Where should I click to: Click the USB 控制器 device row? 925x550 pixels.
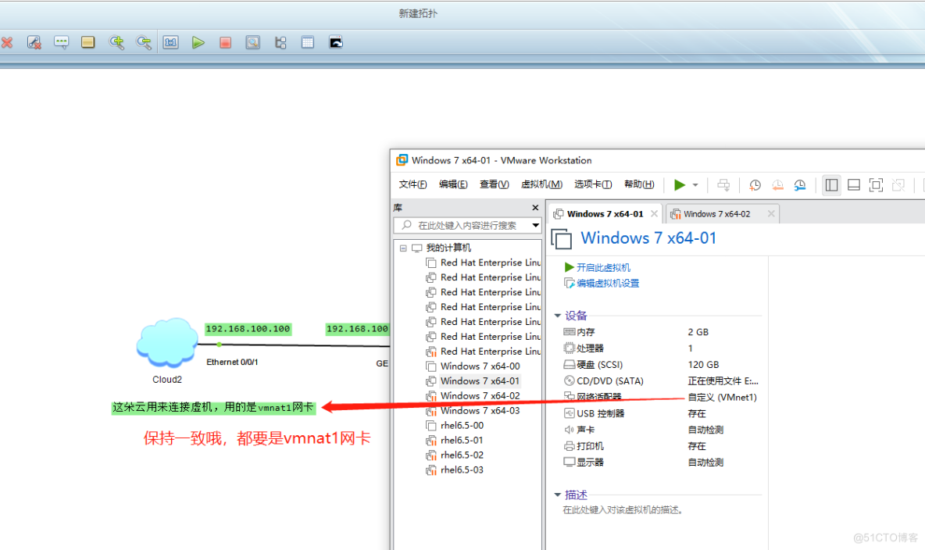[x=661, y=414]
